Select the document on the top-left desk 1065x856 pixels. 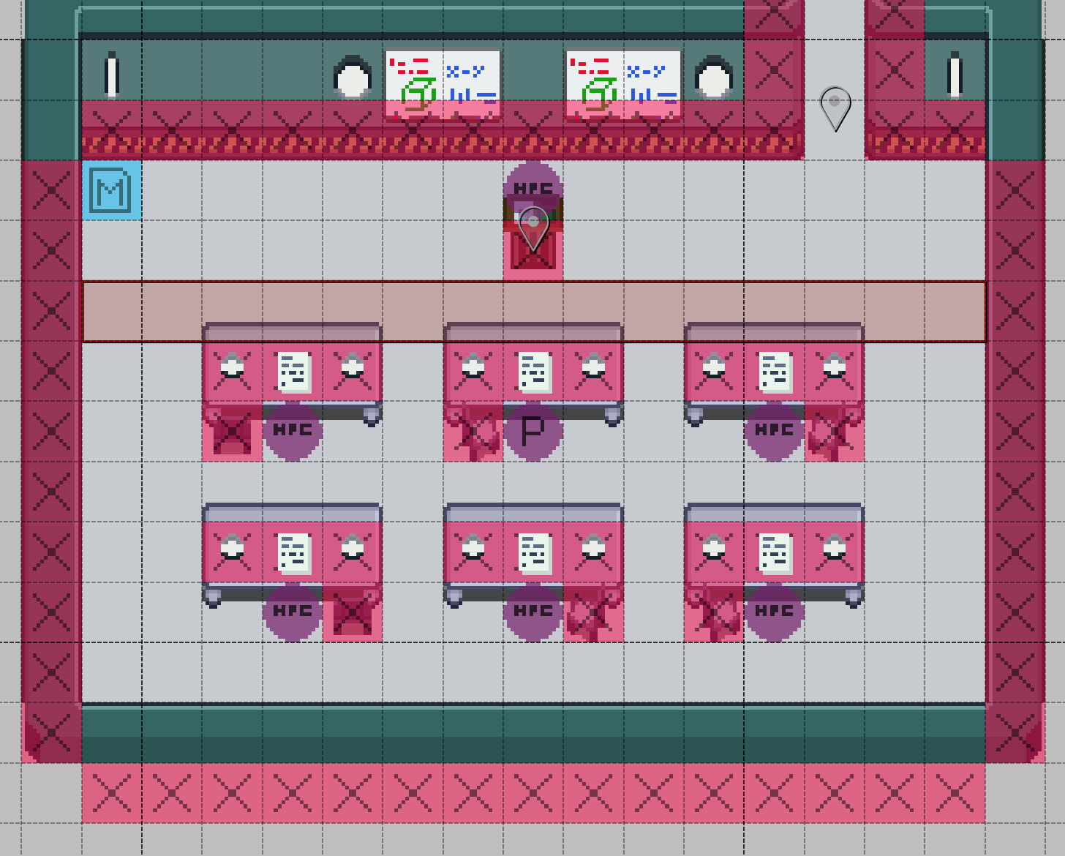tap(294, 372)
